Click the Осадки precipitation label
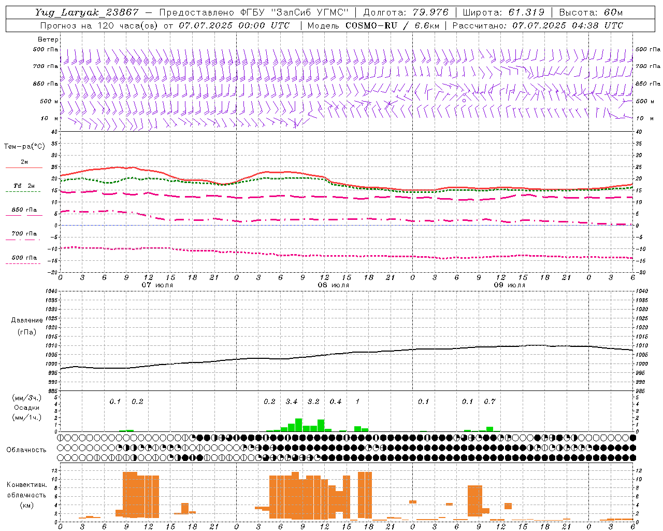The height and width of the screenshot is (531, 663). 27,408
